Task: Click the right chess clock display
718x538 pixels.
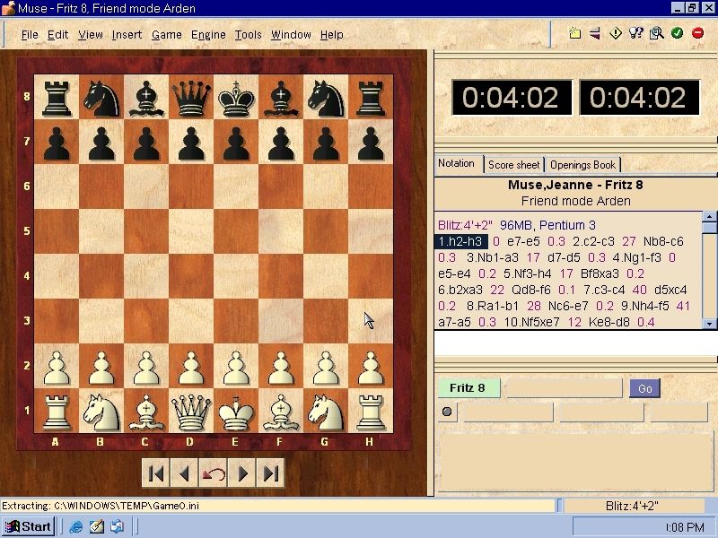Action: [639, 98]
